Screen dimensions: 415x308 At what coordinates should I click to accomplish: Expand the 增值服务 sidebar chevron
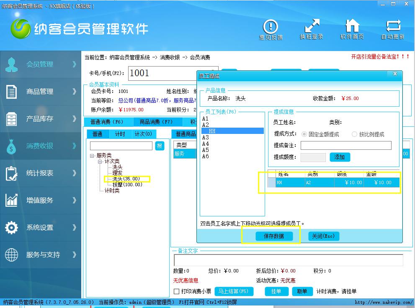click(x=74, y=200)
